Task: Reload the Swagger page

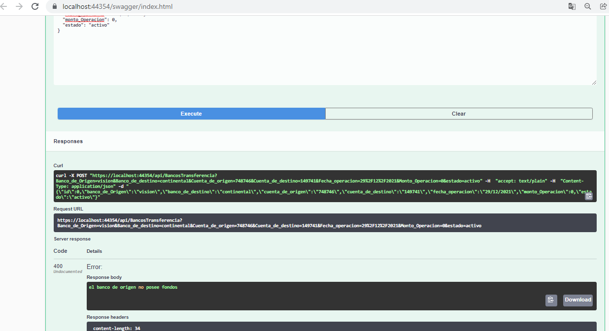Action: (35, 6)
